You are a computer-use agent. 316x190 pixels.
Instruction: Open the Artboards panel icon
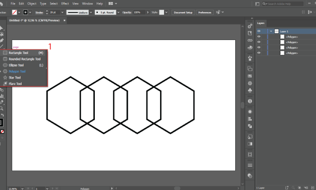click(x=250, y=69)
